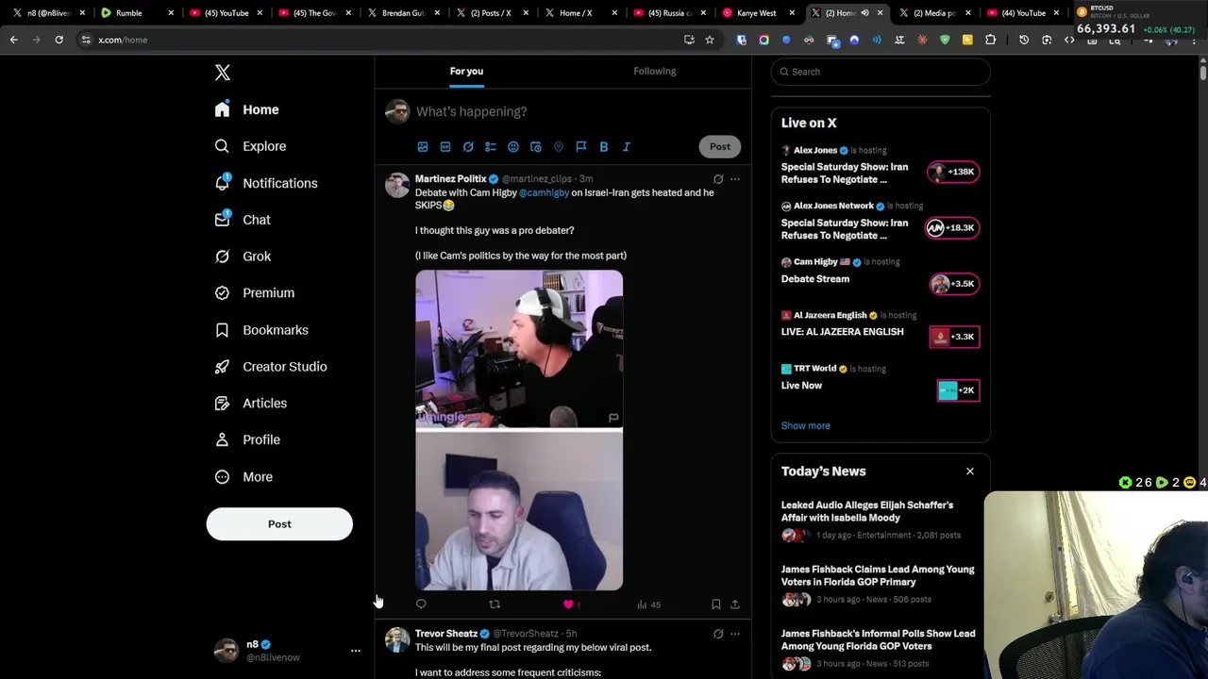
Task: Open Leaked Audio Elijah Schaffer news story
Action: (880, 522)
